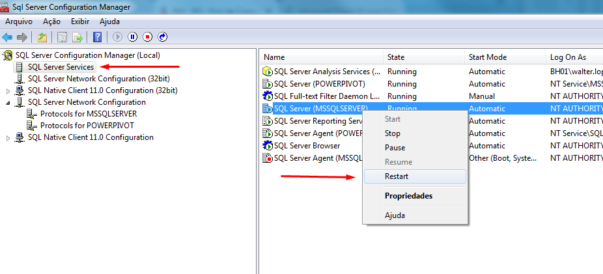Open the Help toolbar icon

pyautogui.click(x=98, y=37)
